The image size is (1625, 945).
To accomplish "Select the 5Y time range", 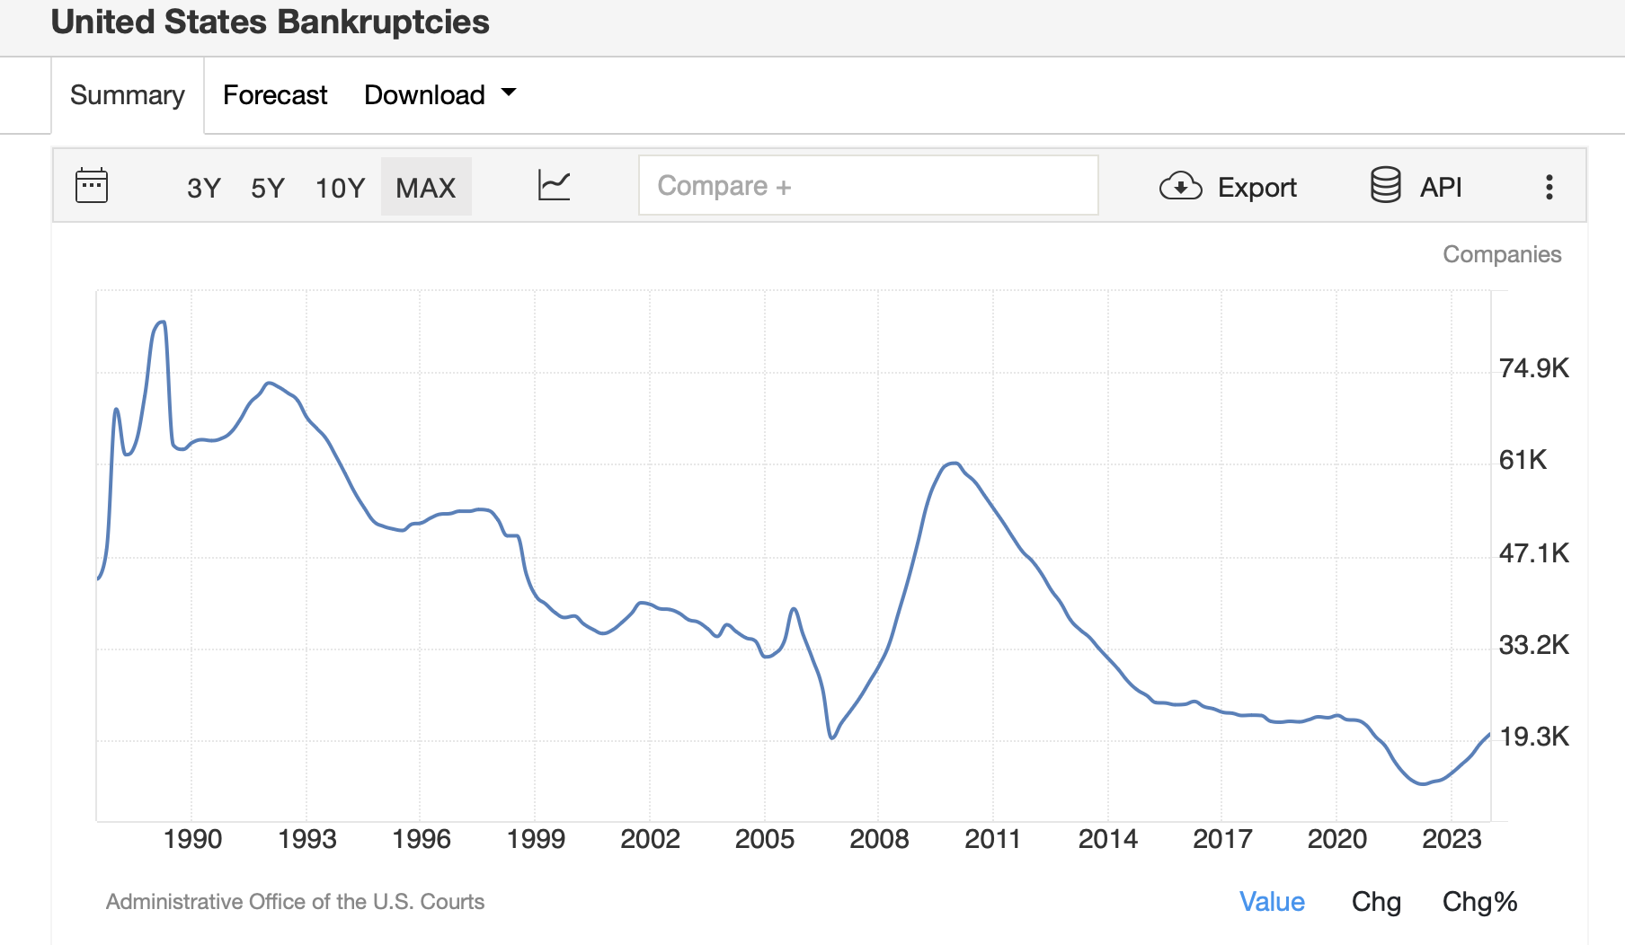I will (268, 188).
